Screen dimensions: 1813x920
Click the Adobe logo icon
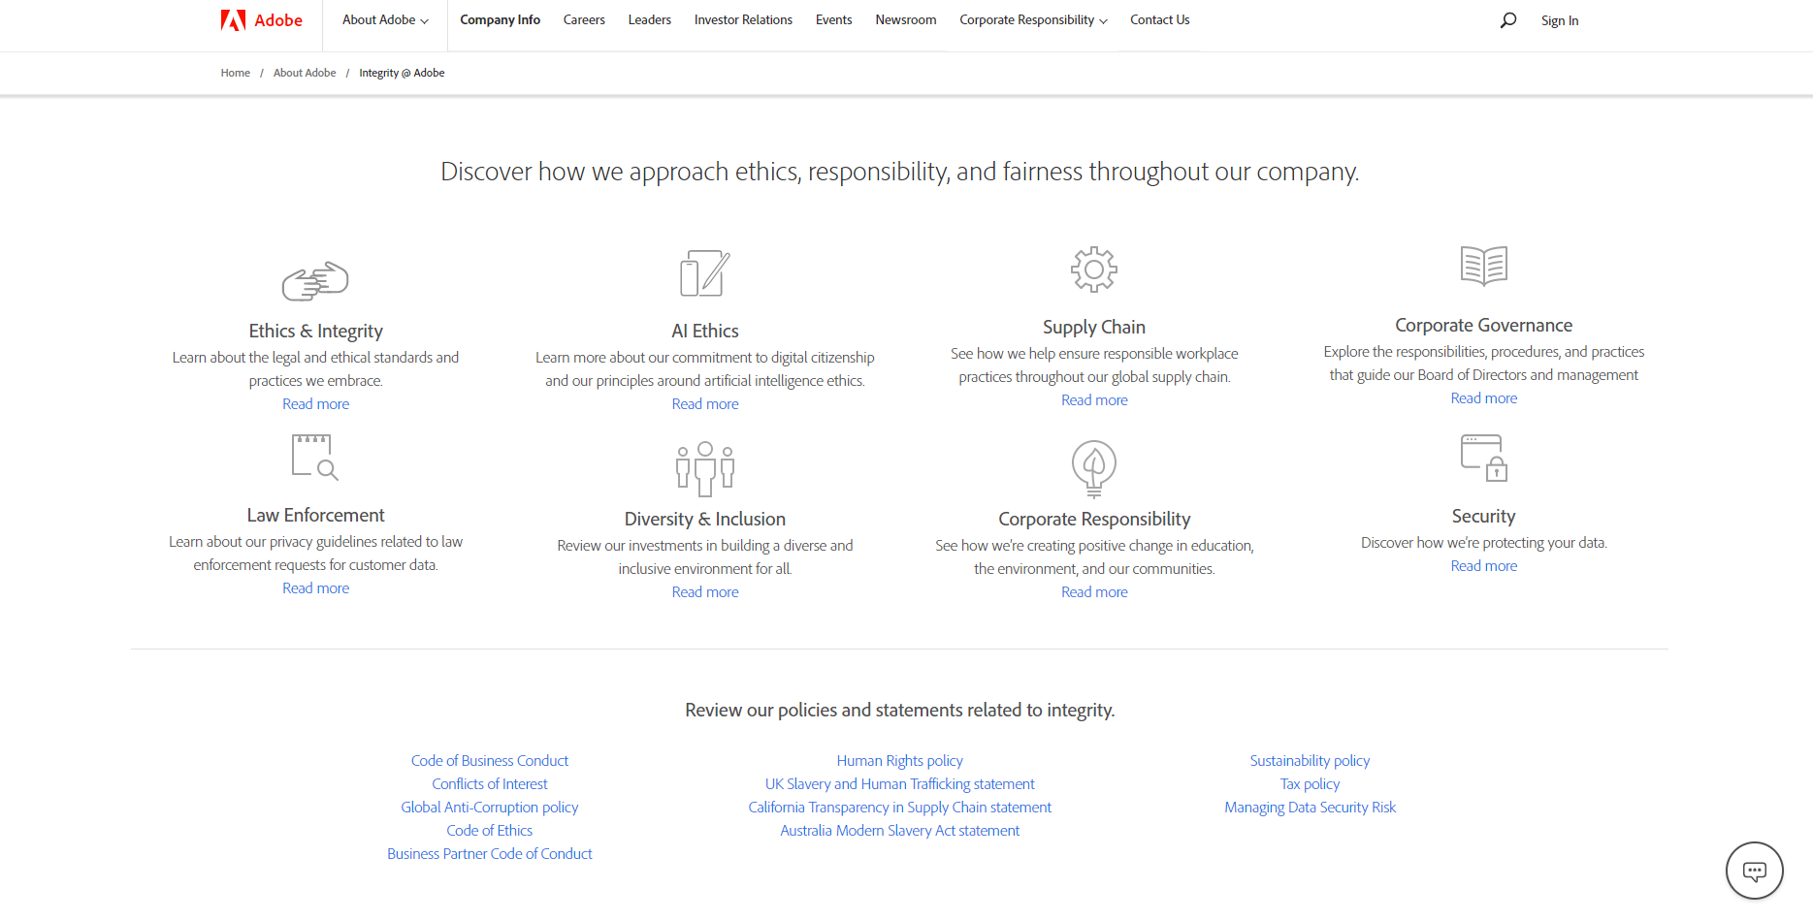coord(233,20)
